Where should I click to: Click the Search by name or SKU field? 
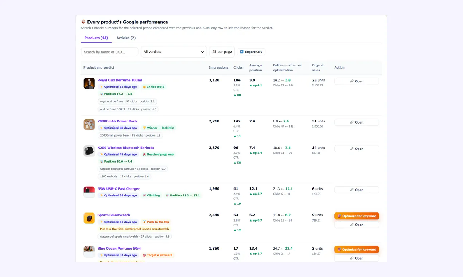coord(110,52)
